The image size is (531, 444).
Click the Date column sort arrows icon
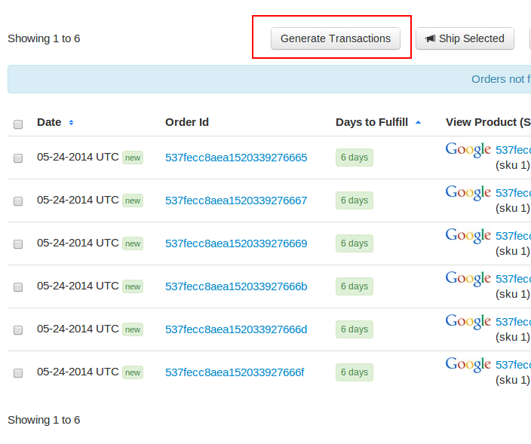(x=71, y=122)
